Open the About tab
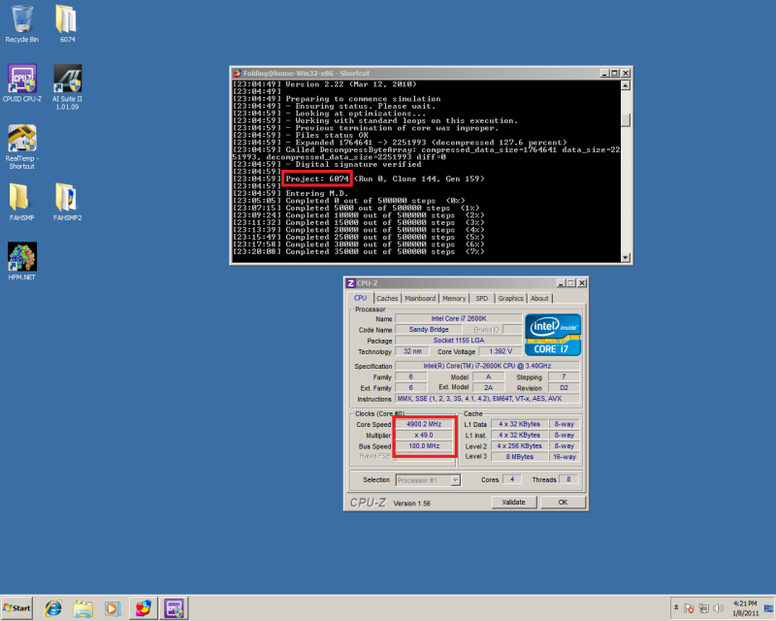This screenshot has width=776, height=621. pos(539,298)
